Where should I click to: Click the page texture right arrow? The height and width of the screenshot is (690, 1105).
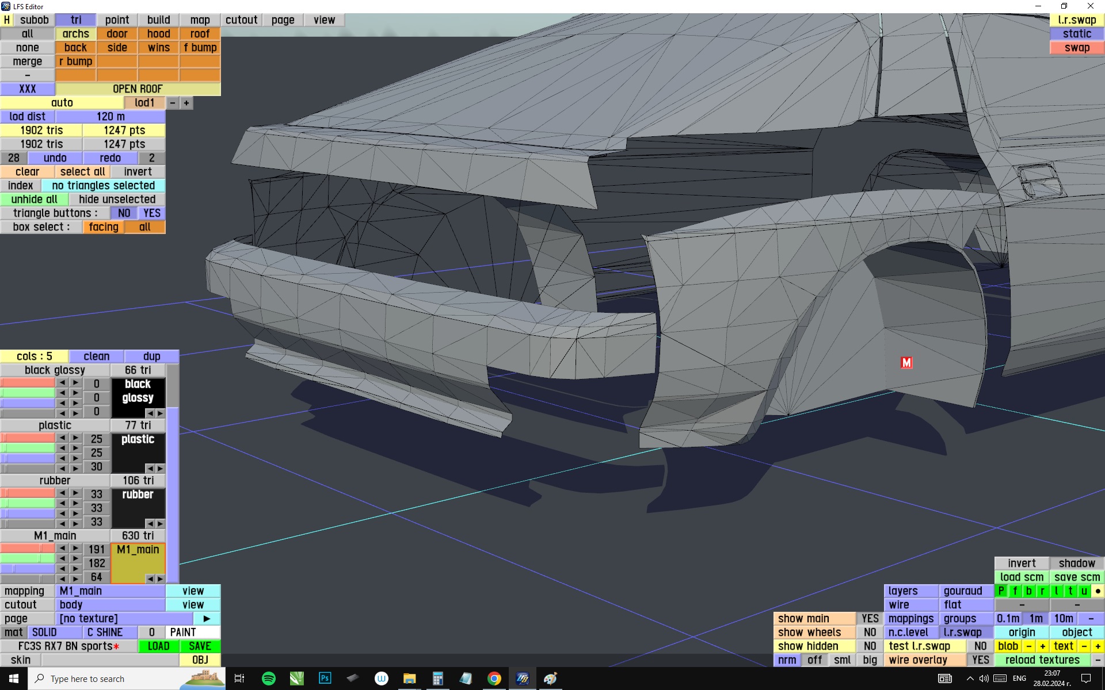tap(207, 619)
